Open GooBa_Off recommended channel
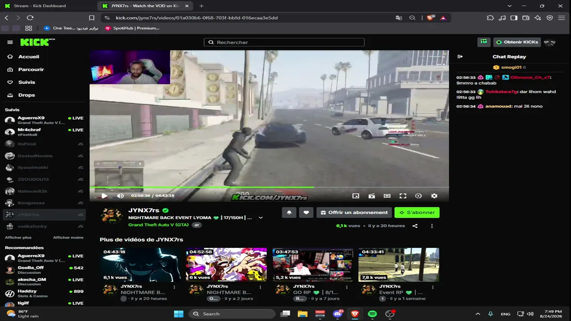This screenshot has height=321, width=571. coord(44,270)
